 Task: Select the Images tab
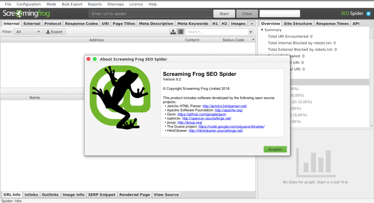click(x=238, y=24)
